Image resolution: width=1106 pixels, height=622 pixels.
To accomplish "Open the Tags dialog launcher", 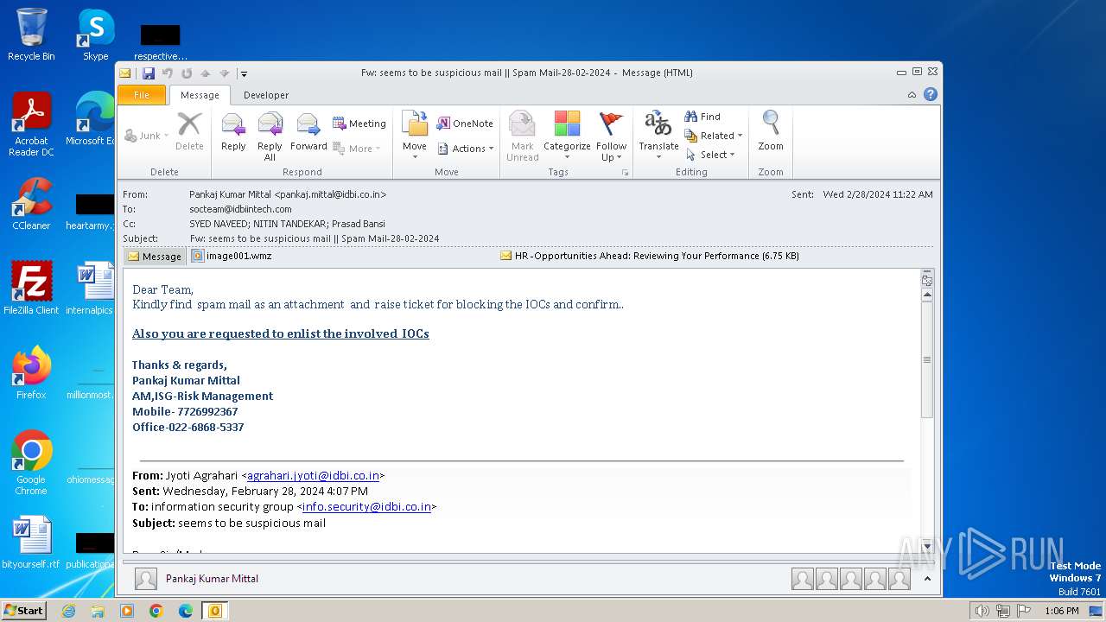I will click(x=625, y=173).
